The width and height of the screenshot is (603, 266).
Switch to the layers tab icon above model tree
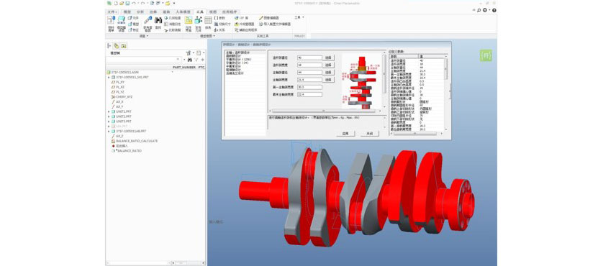(116, 46)
